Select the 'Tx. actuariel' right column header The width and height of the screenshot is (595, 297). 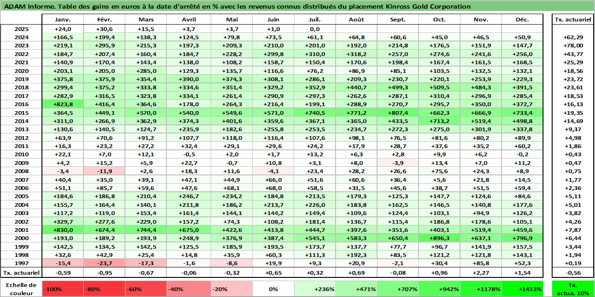pyautogui.click(x=573, y=20)
